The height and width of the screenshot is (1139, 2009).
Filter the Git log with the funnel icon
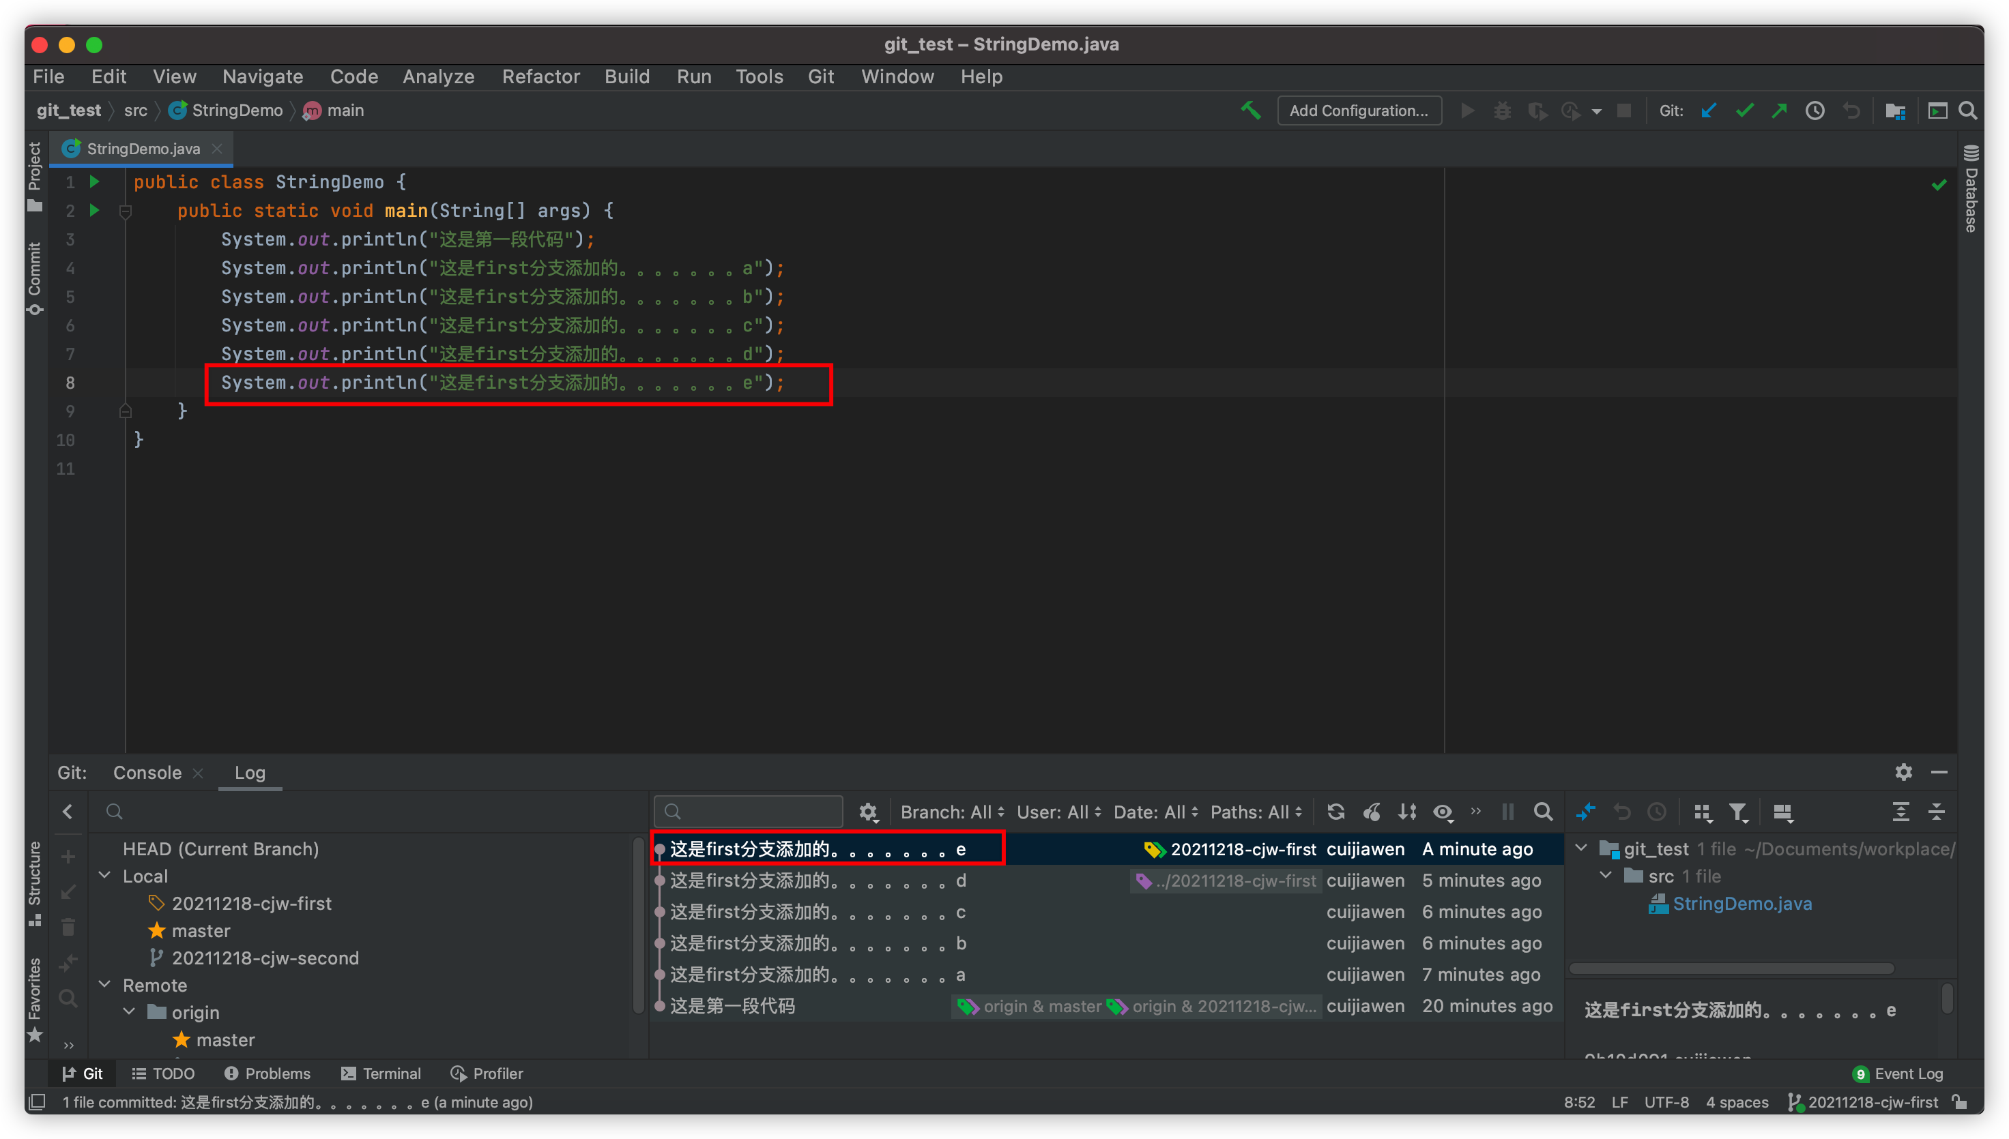coord(1738,812)
